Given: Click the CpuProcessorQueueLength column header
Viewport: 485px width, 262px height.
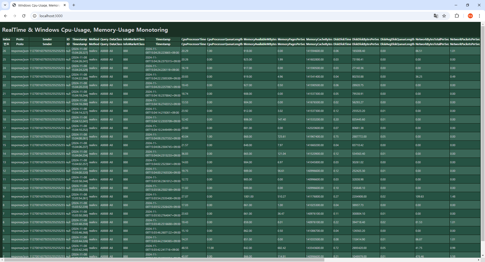Looking at the screenshot, I should click(225, 39).
